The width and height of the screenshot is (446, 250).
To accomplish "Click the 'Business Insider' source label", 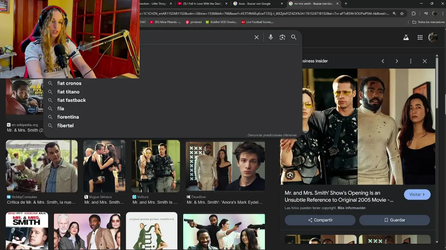I will [315, 61].
